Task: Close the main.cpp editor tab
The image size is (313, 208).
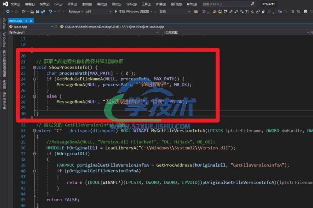Action: [31, 21]
